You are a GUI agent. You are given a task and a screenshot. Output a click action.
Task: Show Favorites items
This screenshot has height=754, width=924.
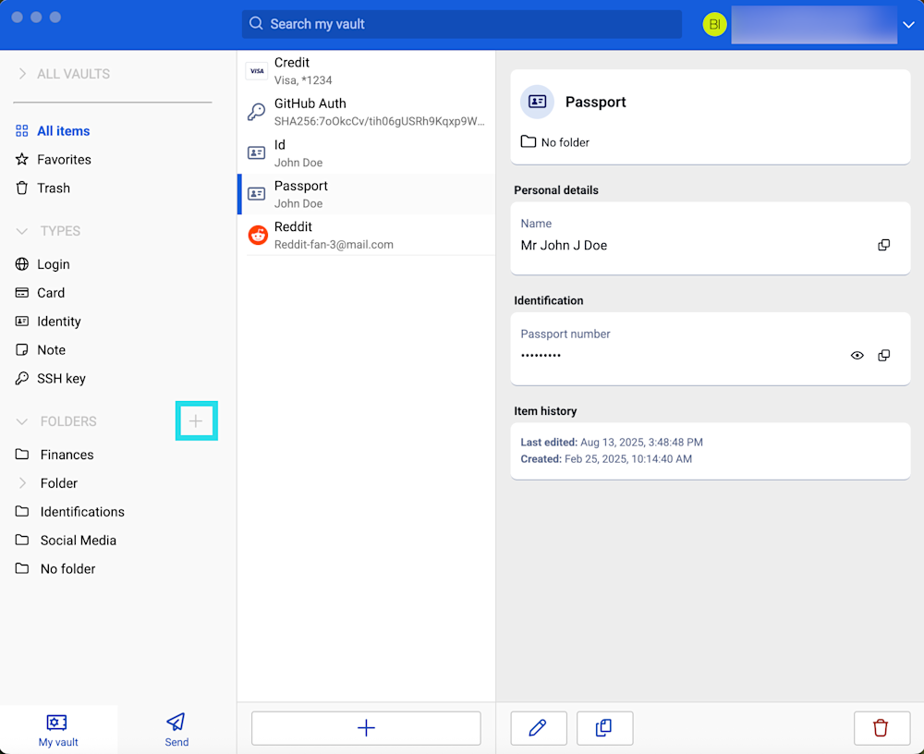click(x=64, y=160)
